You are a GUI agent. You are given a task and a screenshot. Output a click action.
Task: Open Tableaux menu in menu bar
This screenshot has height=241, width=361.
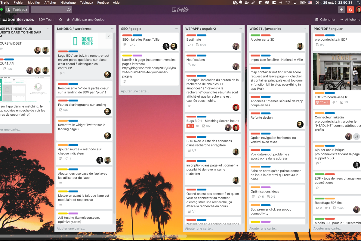[86, 2]
